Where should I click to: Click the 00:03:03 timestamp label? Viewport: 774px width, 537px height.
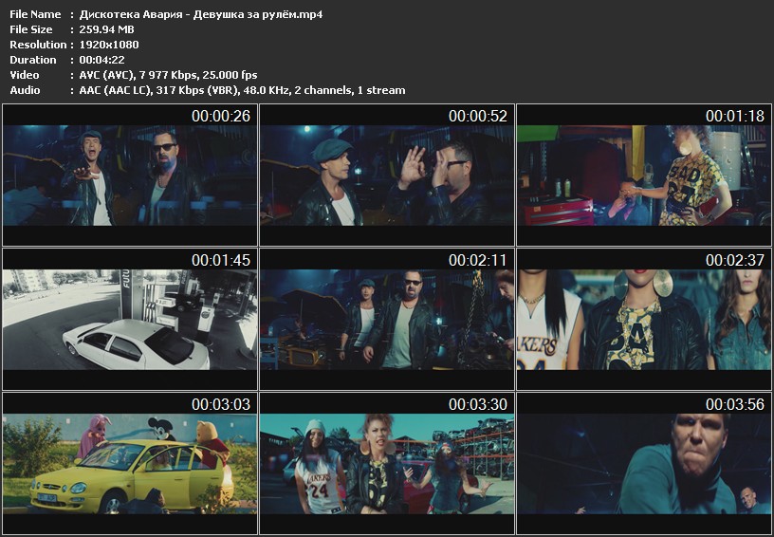(x=220, y=404)
